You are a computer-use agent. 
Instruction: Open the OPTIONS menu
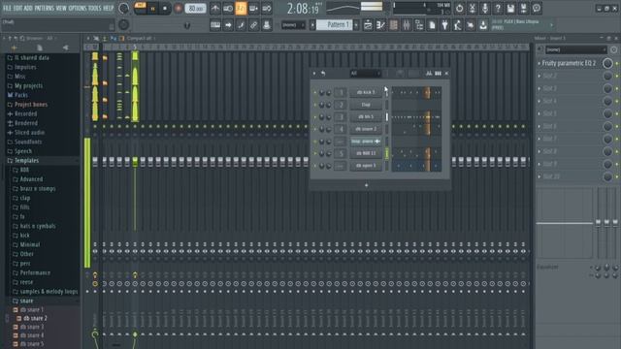point(78,8)
